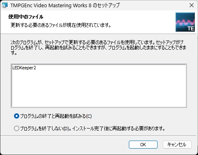Click the setup disc icon in title bar
Viewport: 198px width, 155px height.
click(x=5, y=5)
